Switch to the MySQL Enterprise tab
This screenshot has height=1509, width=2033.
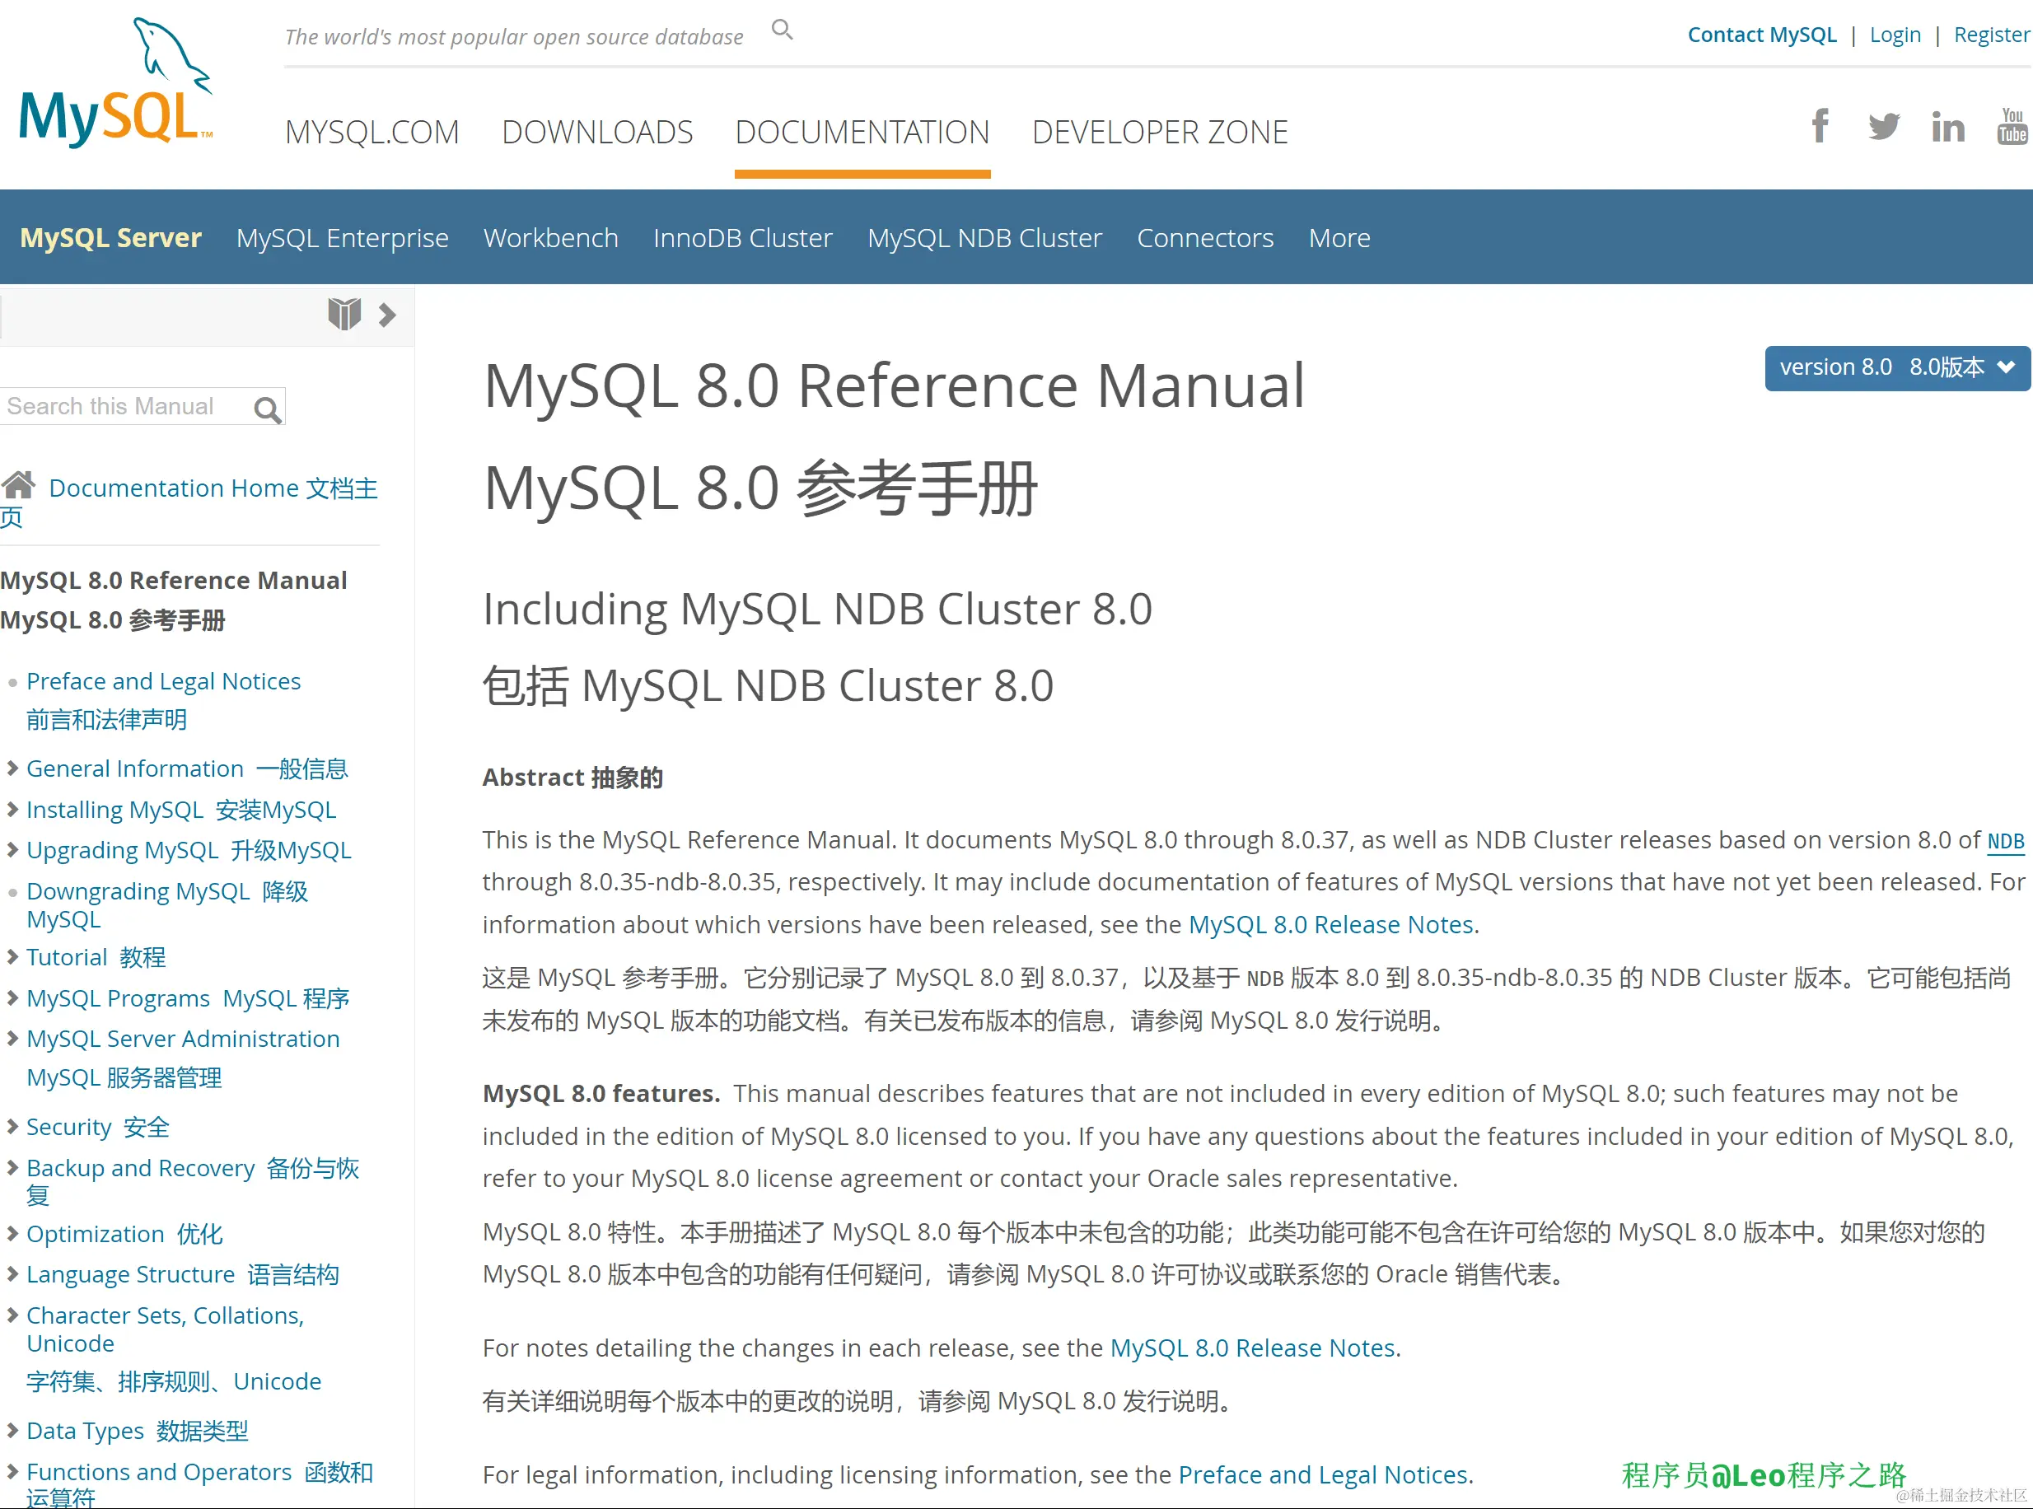point(343,237)
